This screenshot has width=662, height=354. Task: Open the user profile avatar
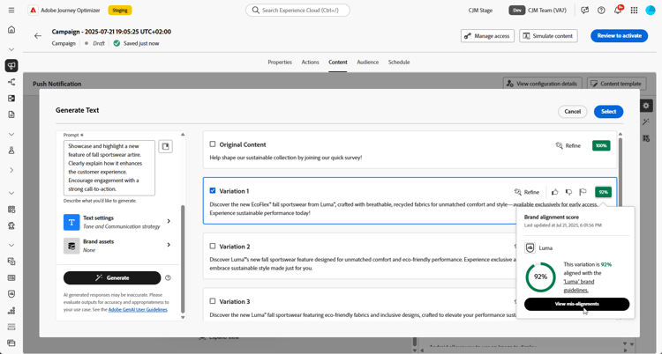point(651,10)
